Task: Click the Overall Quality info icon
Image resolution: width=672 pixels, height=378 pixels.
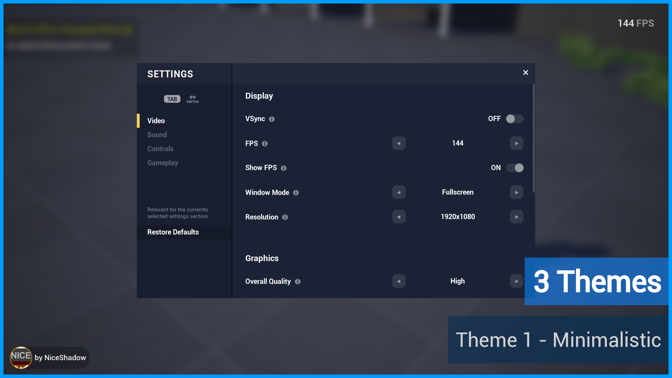Action: (297, 281)
